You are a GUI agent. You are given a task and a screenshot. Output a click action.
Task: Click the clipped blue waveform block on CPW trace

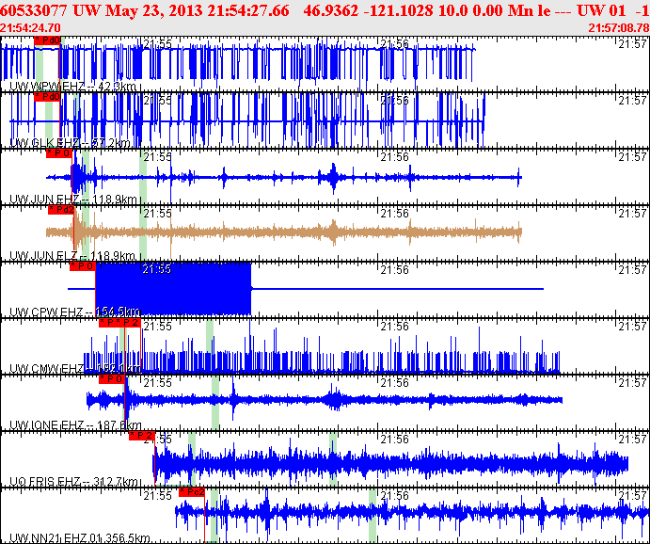point(173,289)
